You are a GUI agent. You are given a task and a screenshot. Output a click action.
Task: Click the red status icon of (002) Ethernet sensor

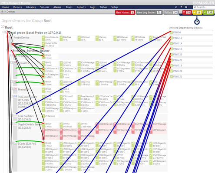115,125
